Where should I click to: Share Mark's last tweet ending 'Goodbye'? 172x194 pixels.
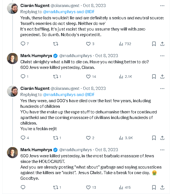162,187
